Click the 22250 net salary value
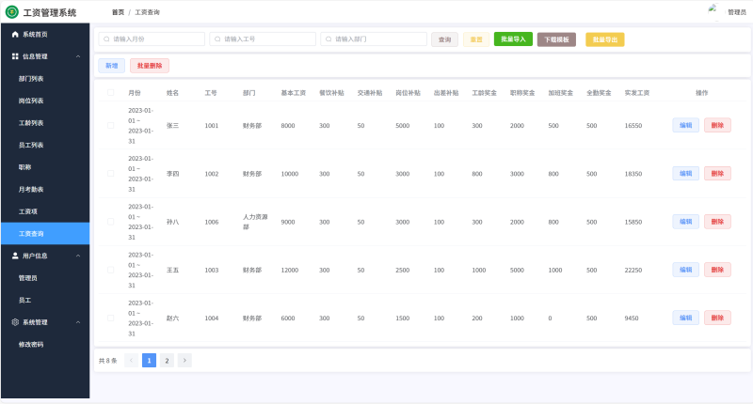 633,271
